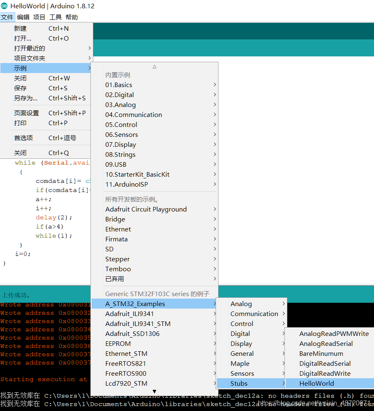Open the Digital STM32 submenu
The height and width of the screenshot is (411, 374).
click(x=251, y=334)
